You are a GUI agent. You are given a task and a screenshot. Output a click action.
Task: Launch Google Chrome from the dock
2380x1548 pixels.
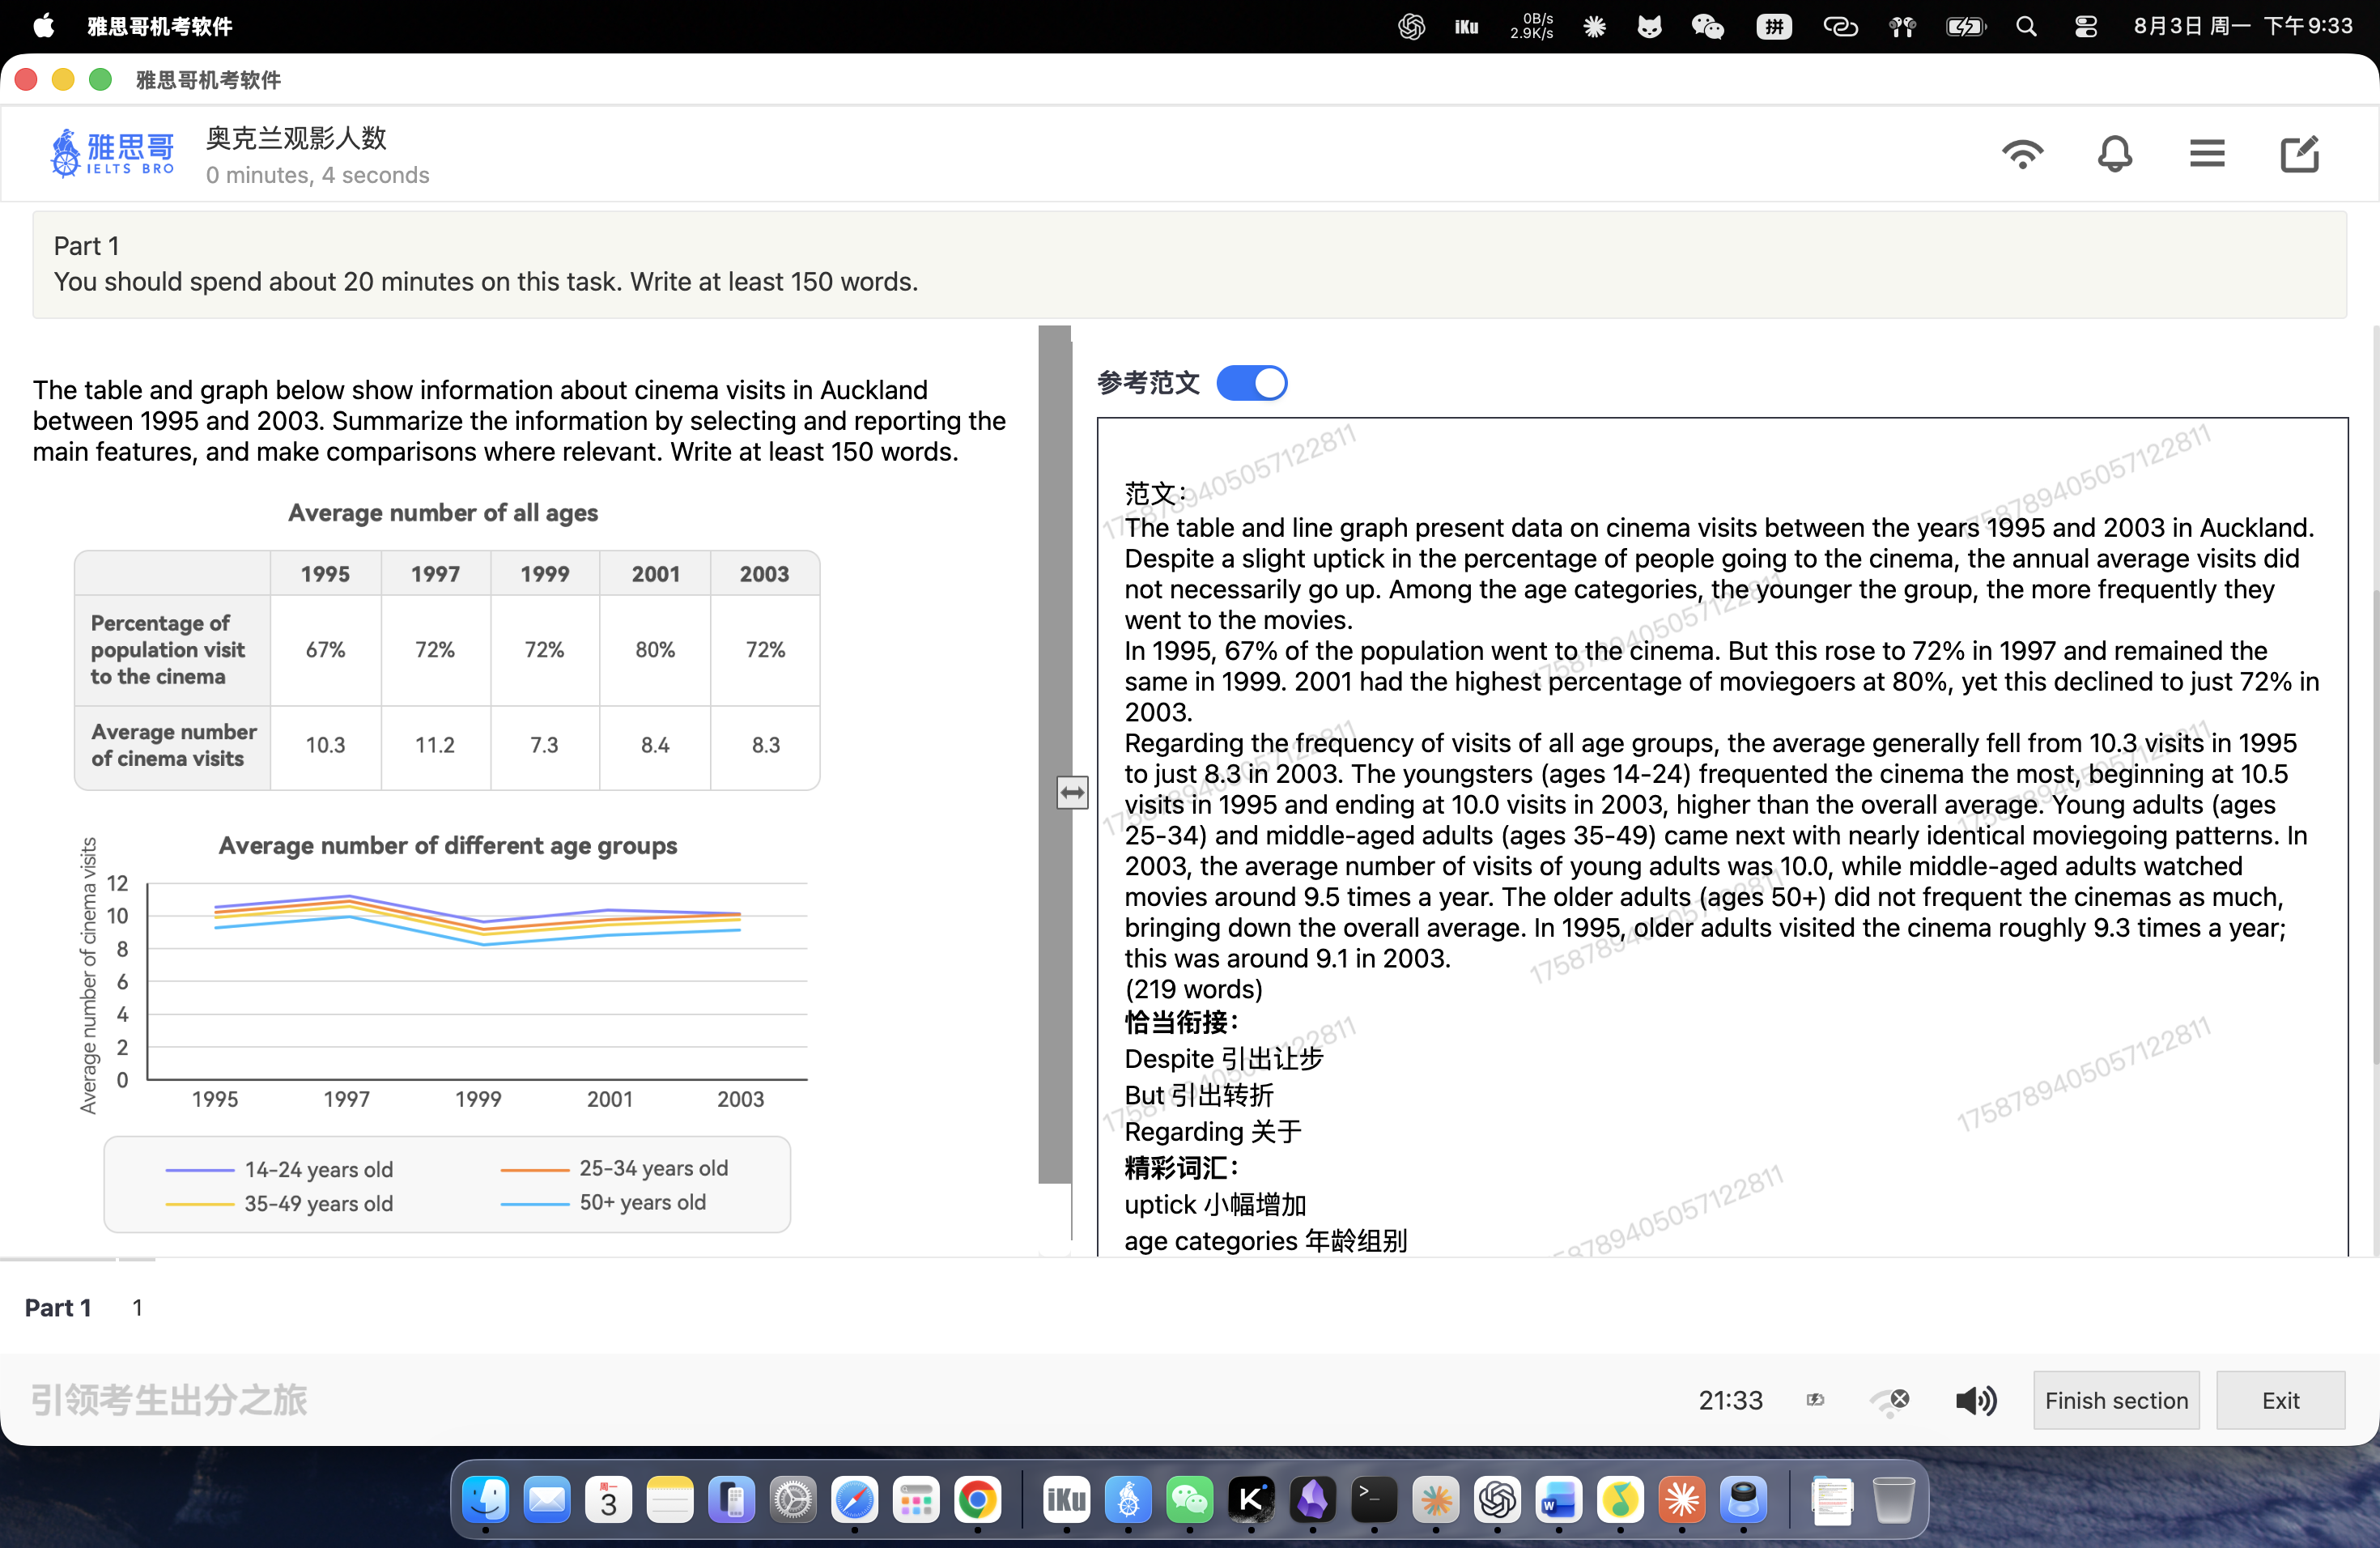pos(977,1499)
